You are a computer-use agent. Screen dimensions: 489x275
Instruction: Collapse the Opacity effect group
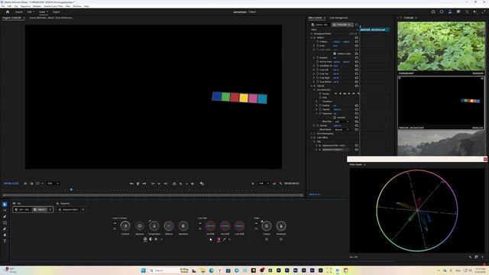point(311,86)
